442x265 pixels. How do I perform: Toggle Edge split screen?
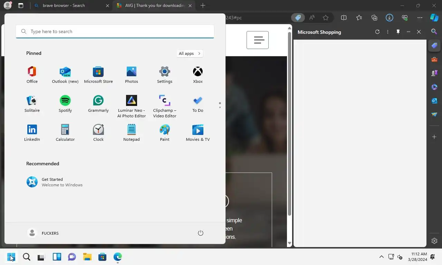pyautogui.click(x=344, y=18)
